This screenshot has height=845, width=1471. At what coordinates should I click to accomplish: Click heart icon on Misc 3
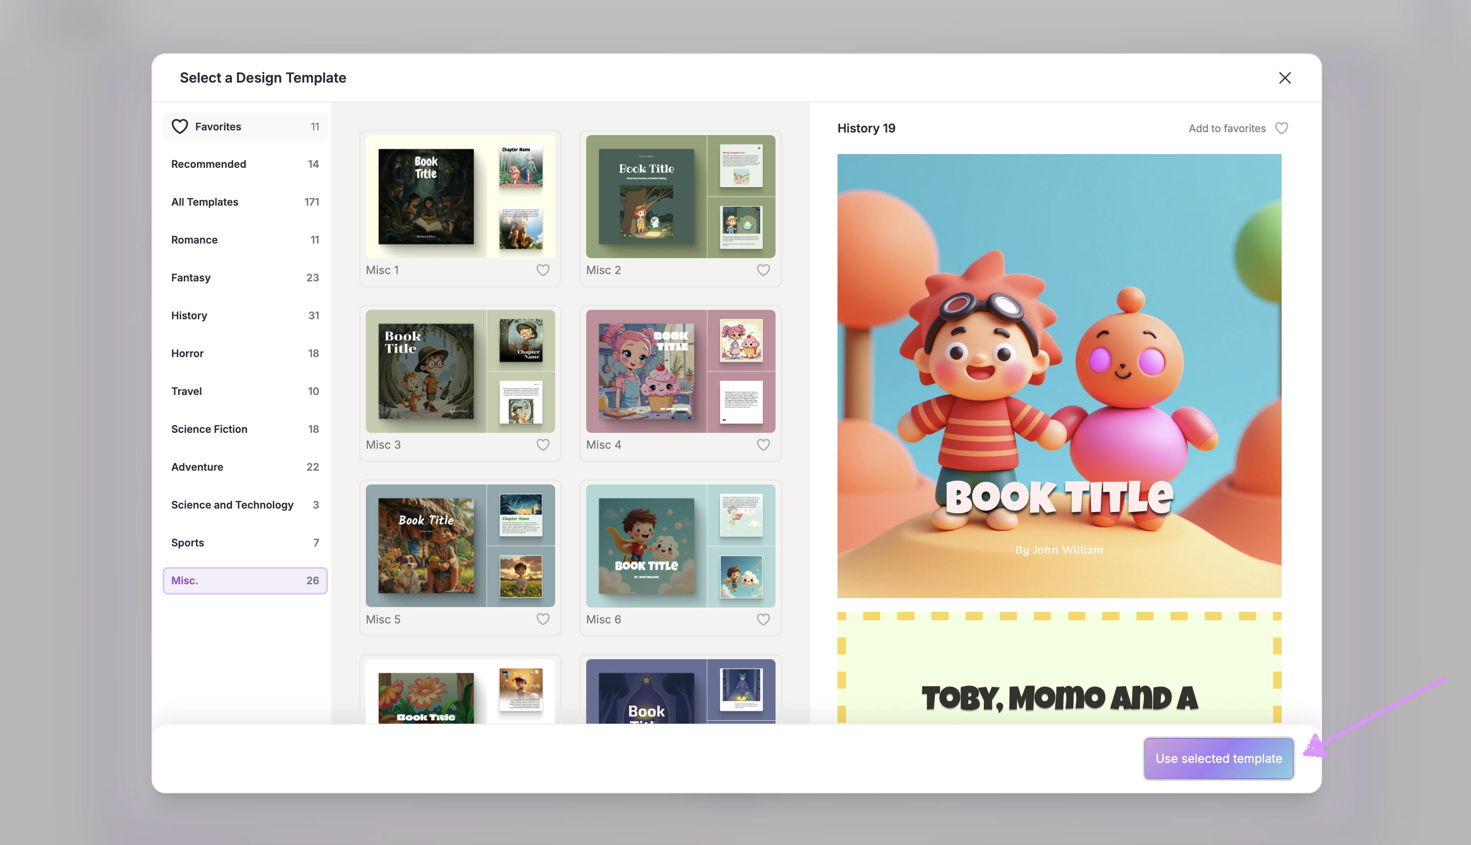543,444
